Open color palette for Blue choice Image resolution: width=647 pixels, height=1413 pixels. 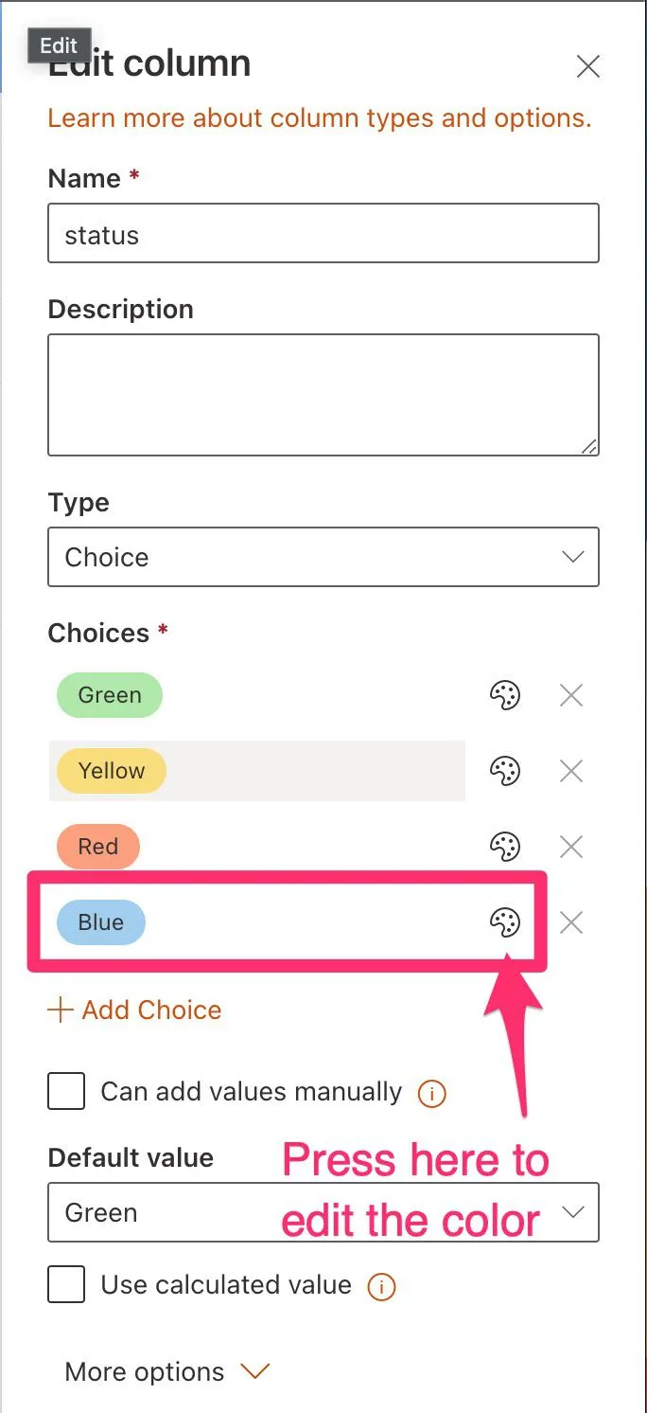pyautogui.click(x=504, y=922)
